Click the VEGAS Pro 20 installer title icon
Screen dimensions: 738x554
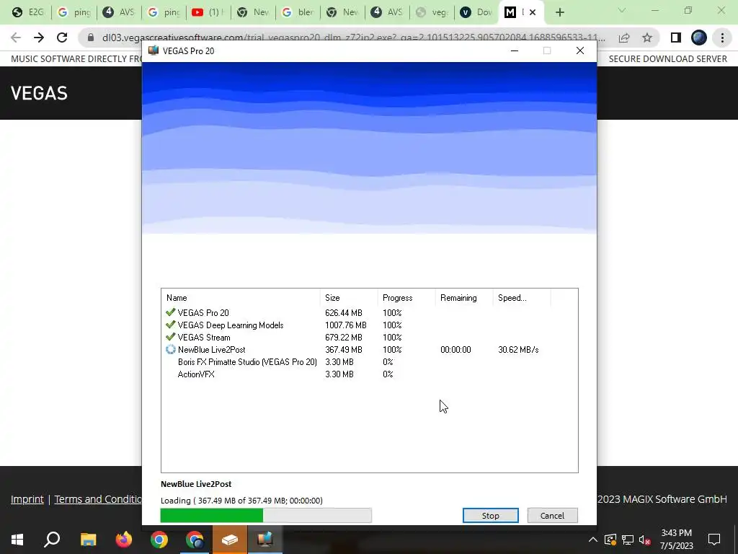pos(153,50)
